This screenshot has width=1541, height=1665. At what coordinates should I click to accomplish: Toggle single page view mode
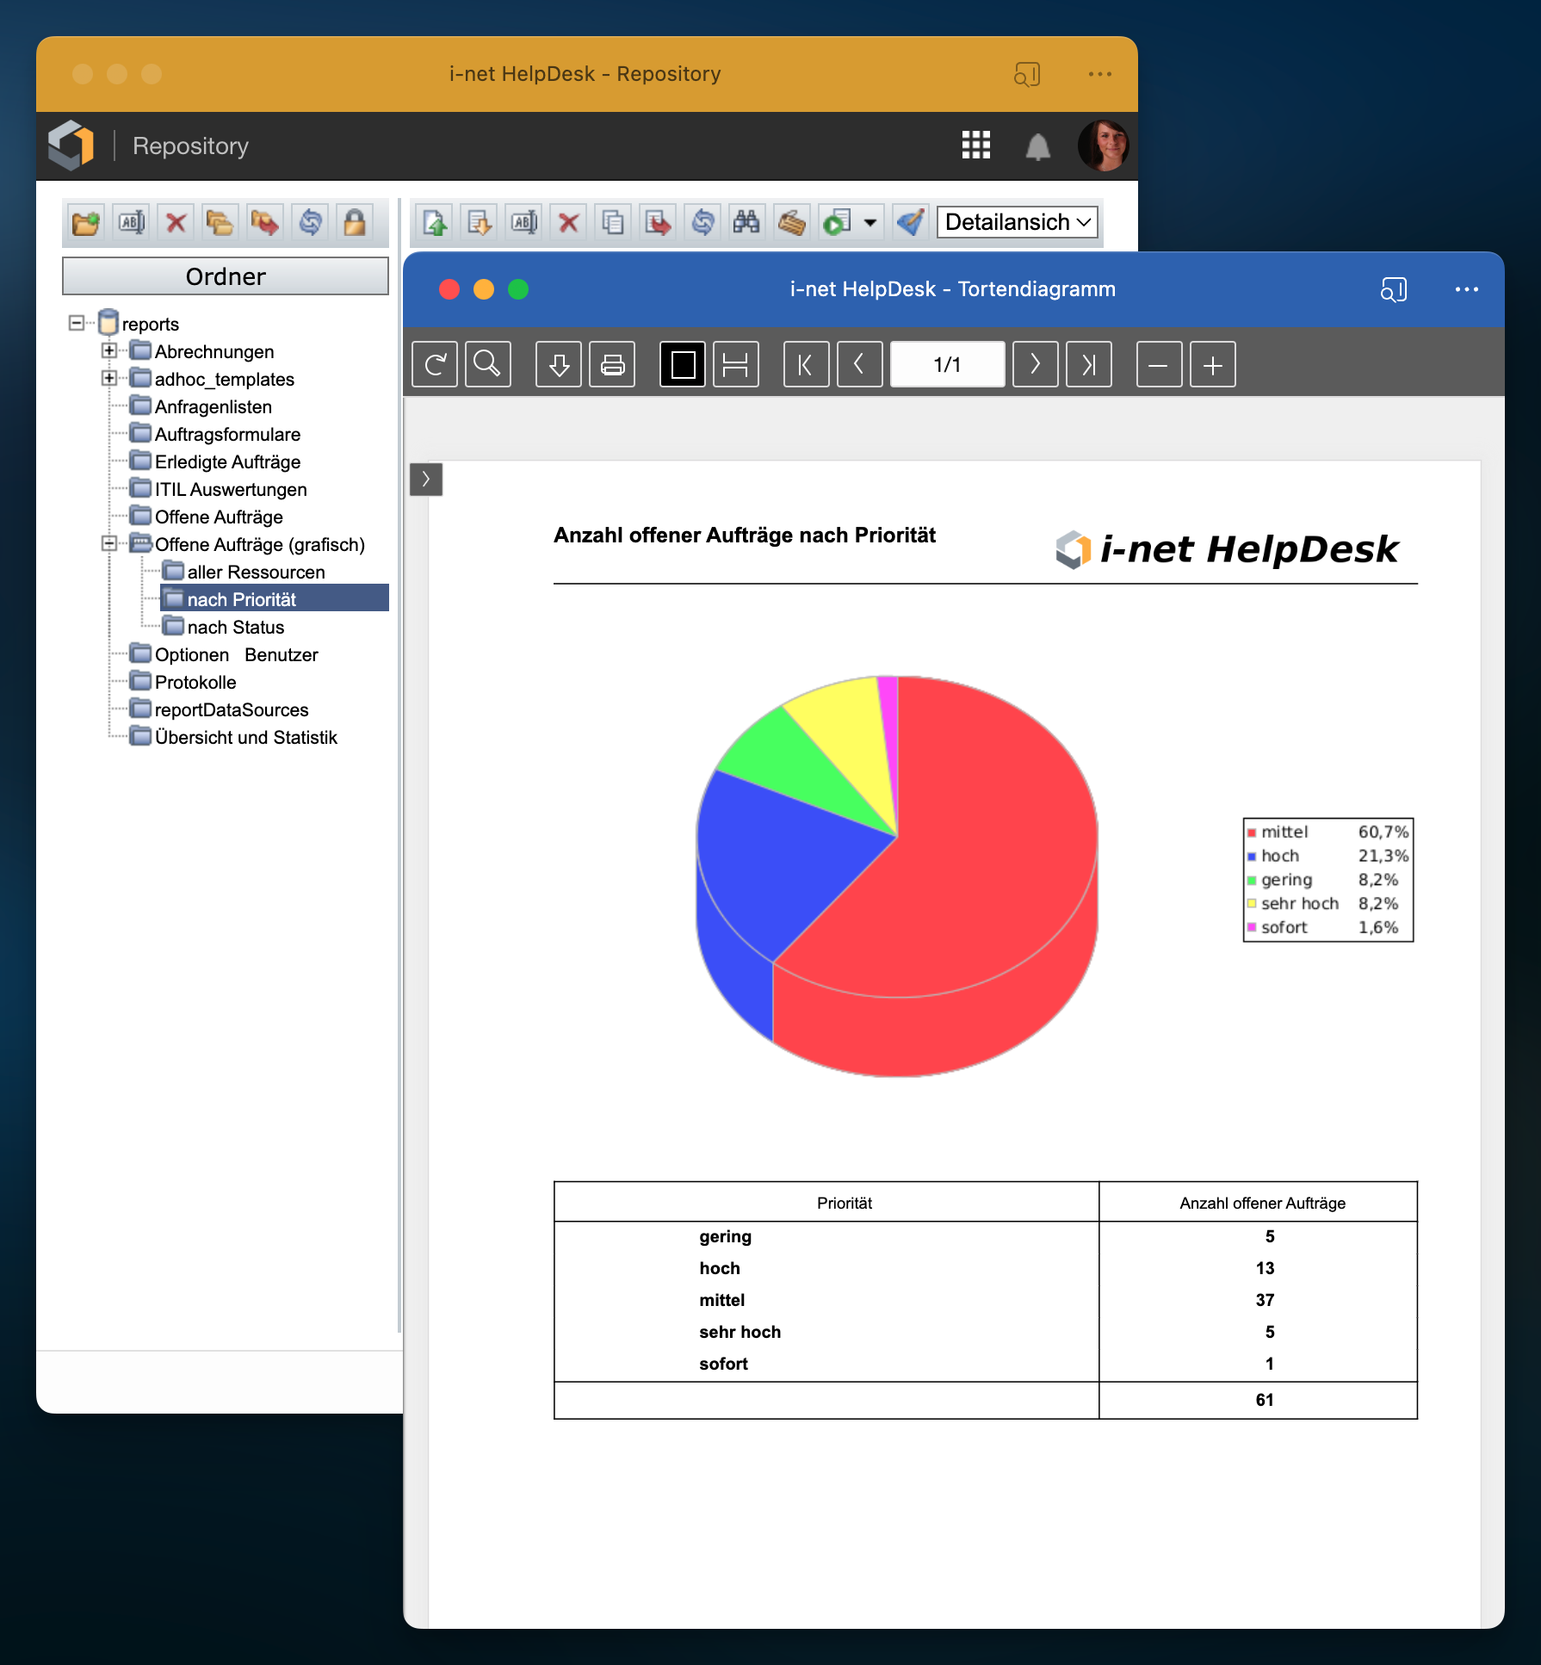(683, 364)
